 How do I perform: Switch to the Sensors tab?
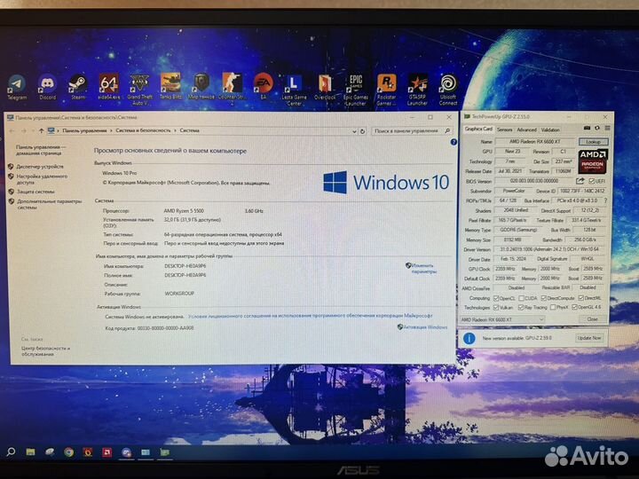[505, 130]
